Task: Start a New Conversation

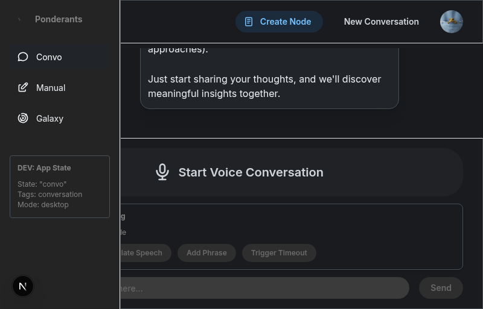Action: 381,22
